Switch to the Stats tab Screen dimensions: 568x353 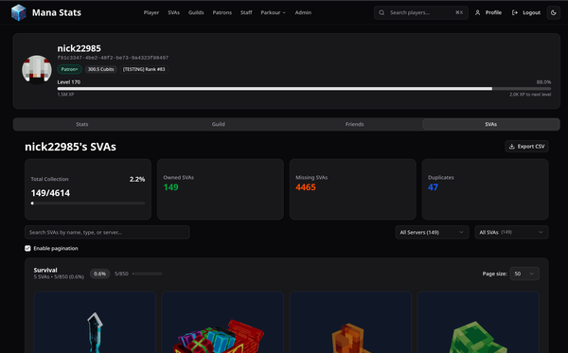pyautogui.click(x=81, y=124)
